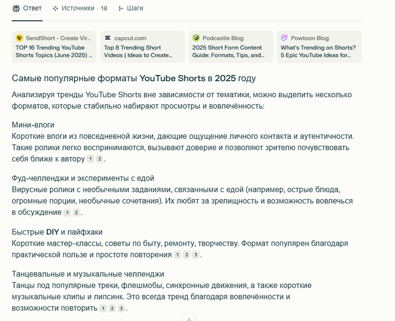Click citation 1 in the Мини-влоги paragraph
Viewport: 395px width, 321px height.
90,159
